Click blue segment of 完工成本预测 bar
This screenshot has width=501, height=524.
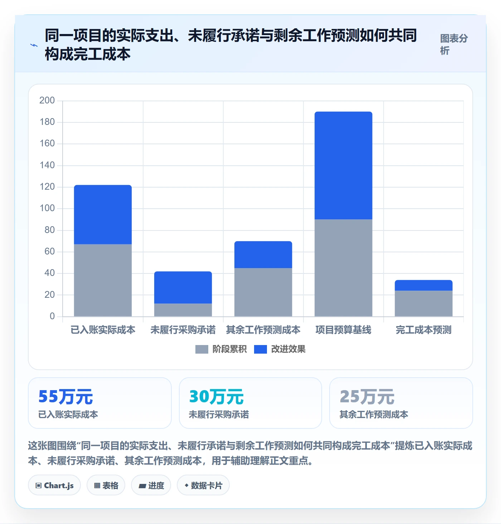[x=423, y=285]
